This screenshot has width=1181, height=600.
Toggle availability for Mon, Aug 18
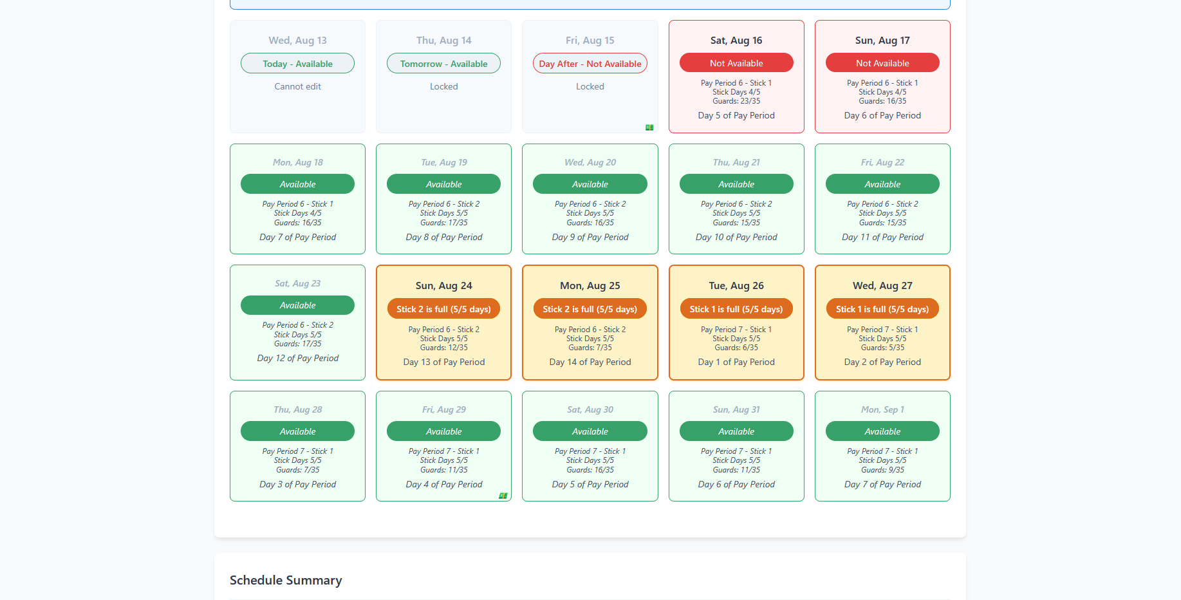[297, 183]
